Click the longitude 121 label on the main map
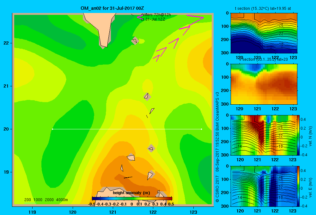Screen dimensions: 316x215 pyautogui.click(x=113, y=212)
